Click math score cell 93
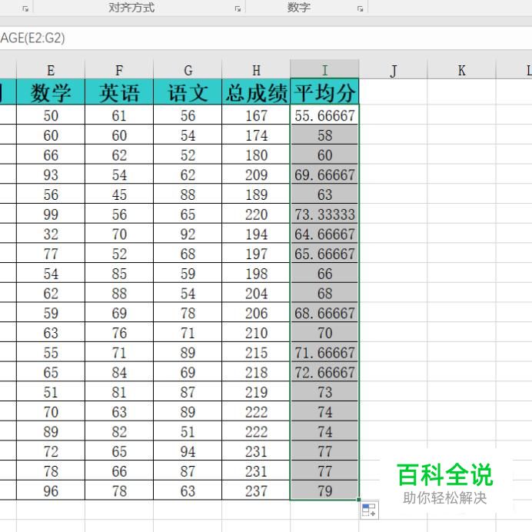This screenshot has height=532, width=532. tap(51, 175)
